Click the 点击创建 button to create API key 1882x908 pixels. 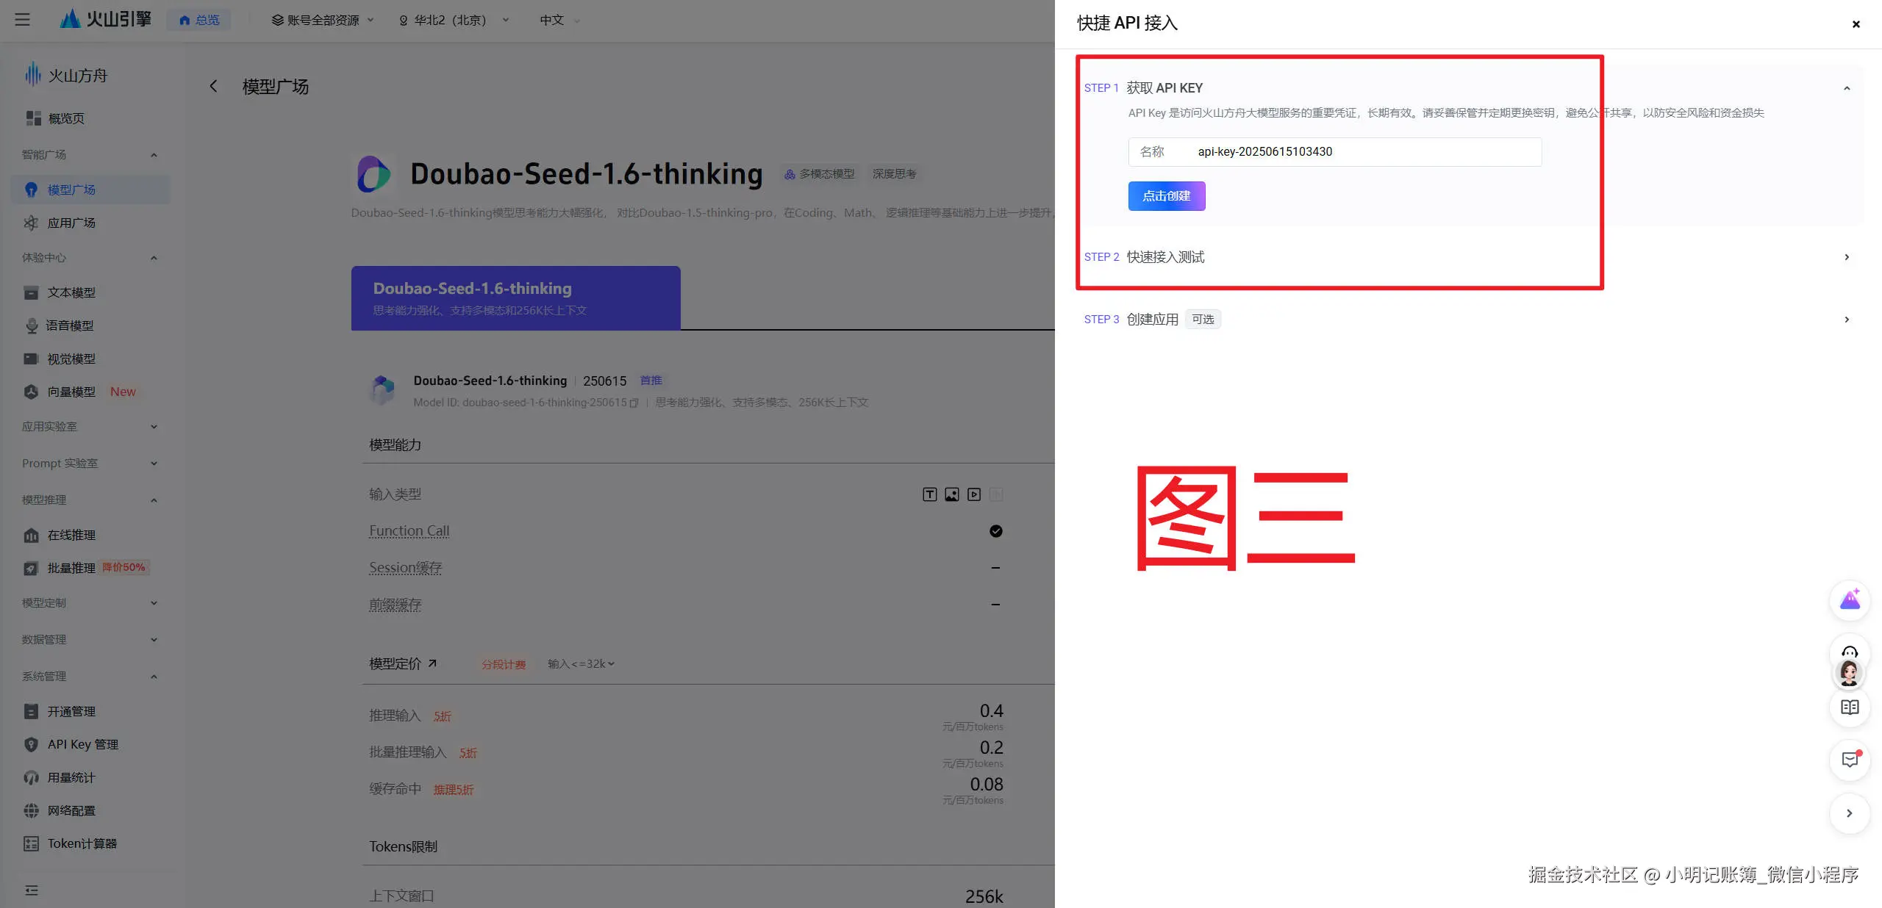[x=1166, y=196]
